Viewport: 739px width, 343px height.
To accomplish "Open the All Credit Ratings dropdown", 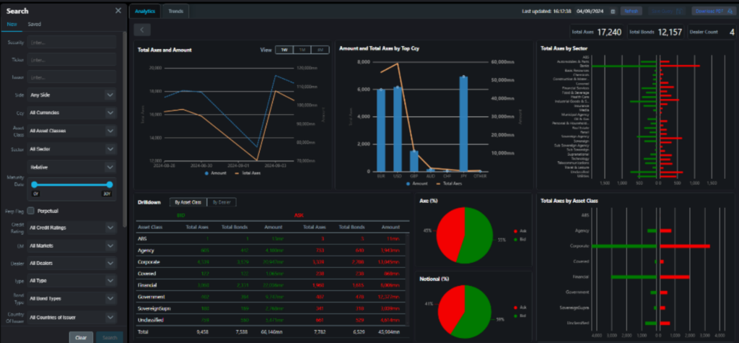I will [x=71, y=227].
